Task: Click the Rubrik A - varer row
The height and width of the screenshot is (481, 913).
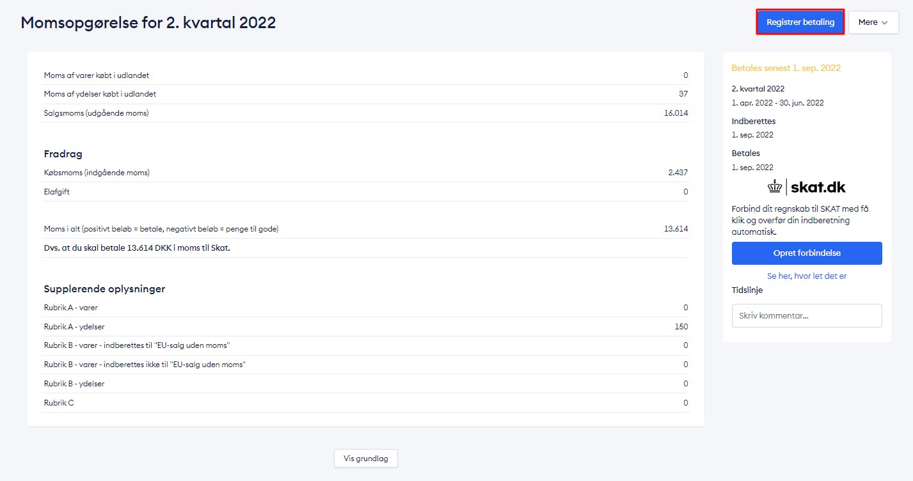Action: pos(71,308)
